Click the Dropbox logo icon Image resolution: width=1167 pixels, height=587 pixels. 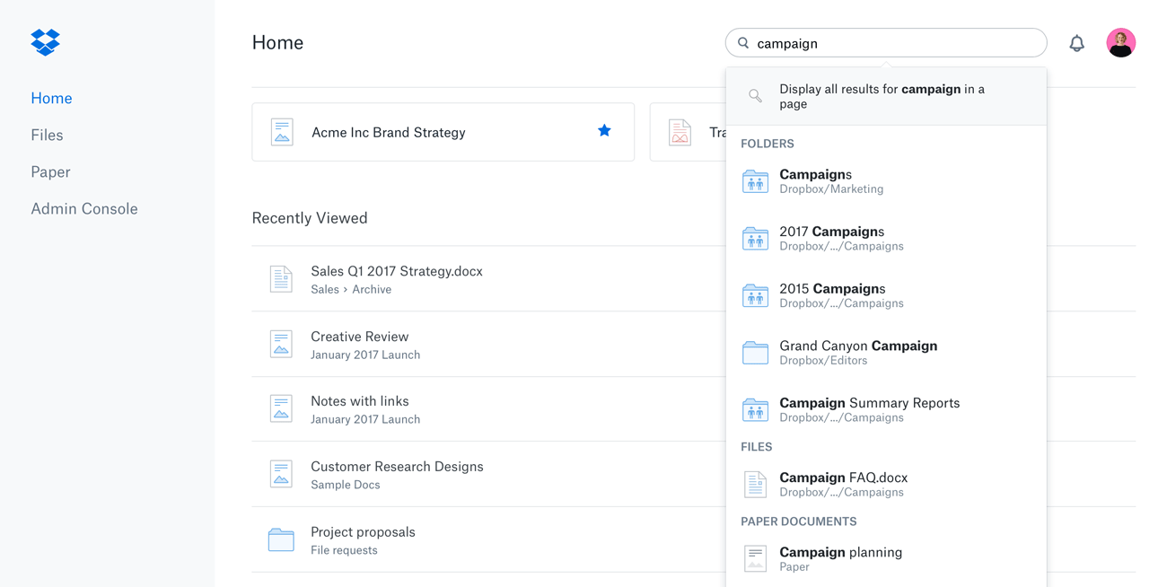45,42
